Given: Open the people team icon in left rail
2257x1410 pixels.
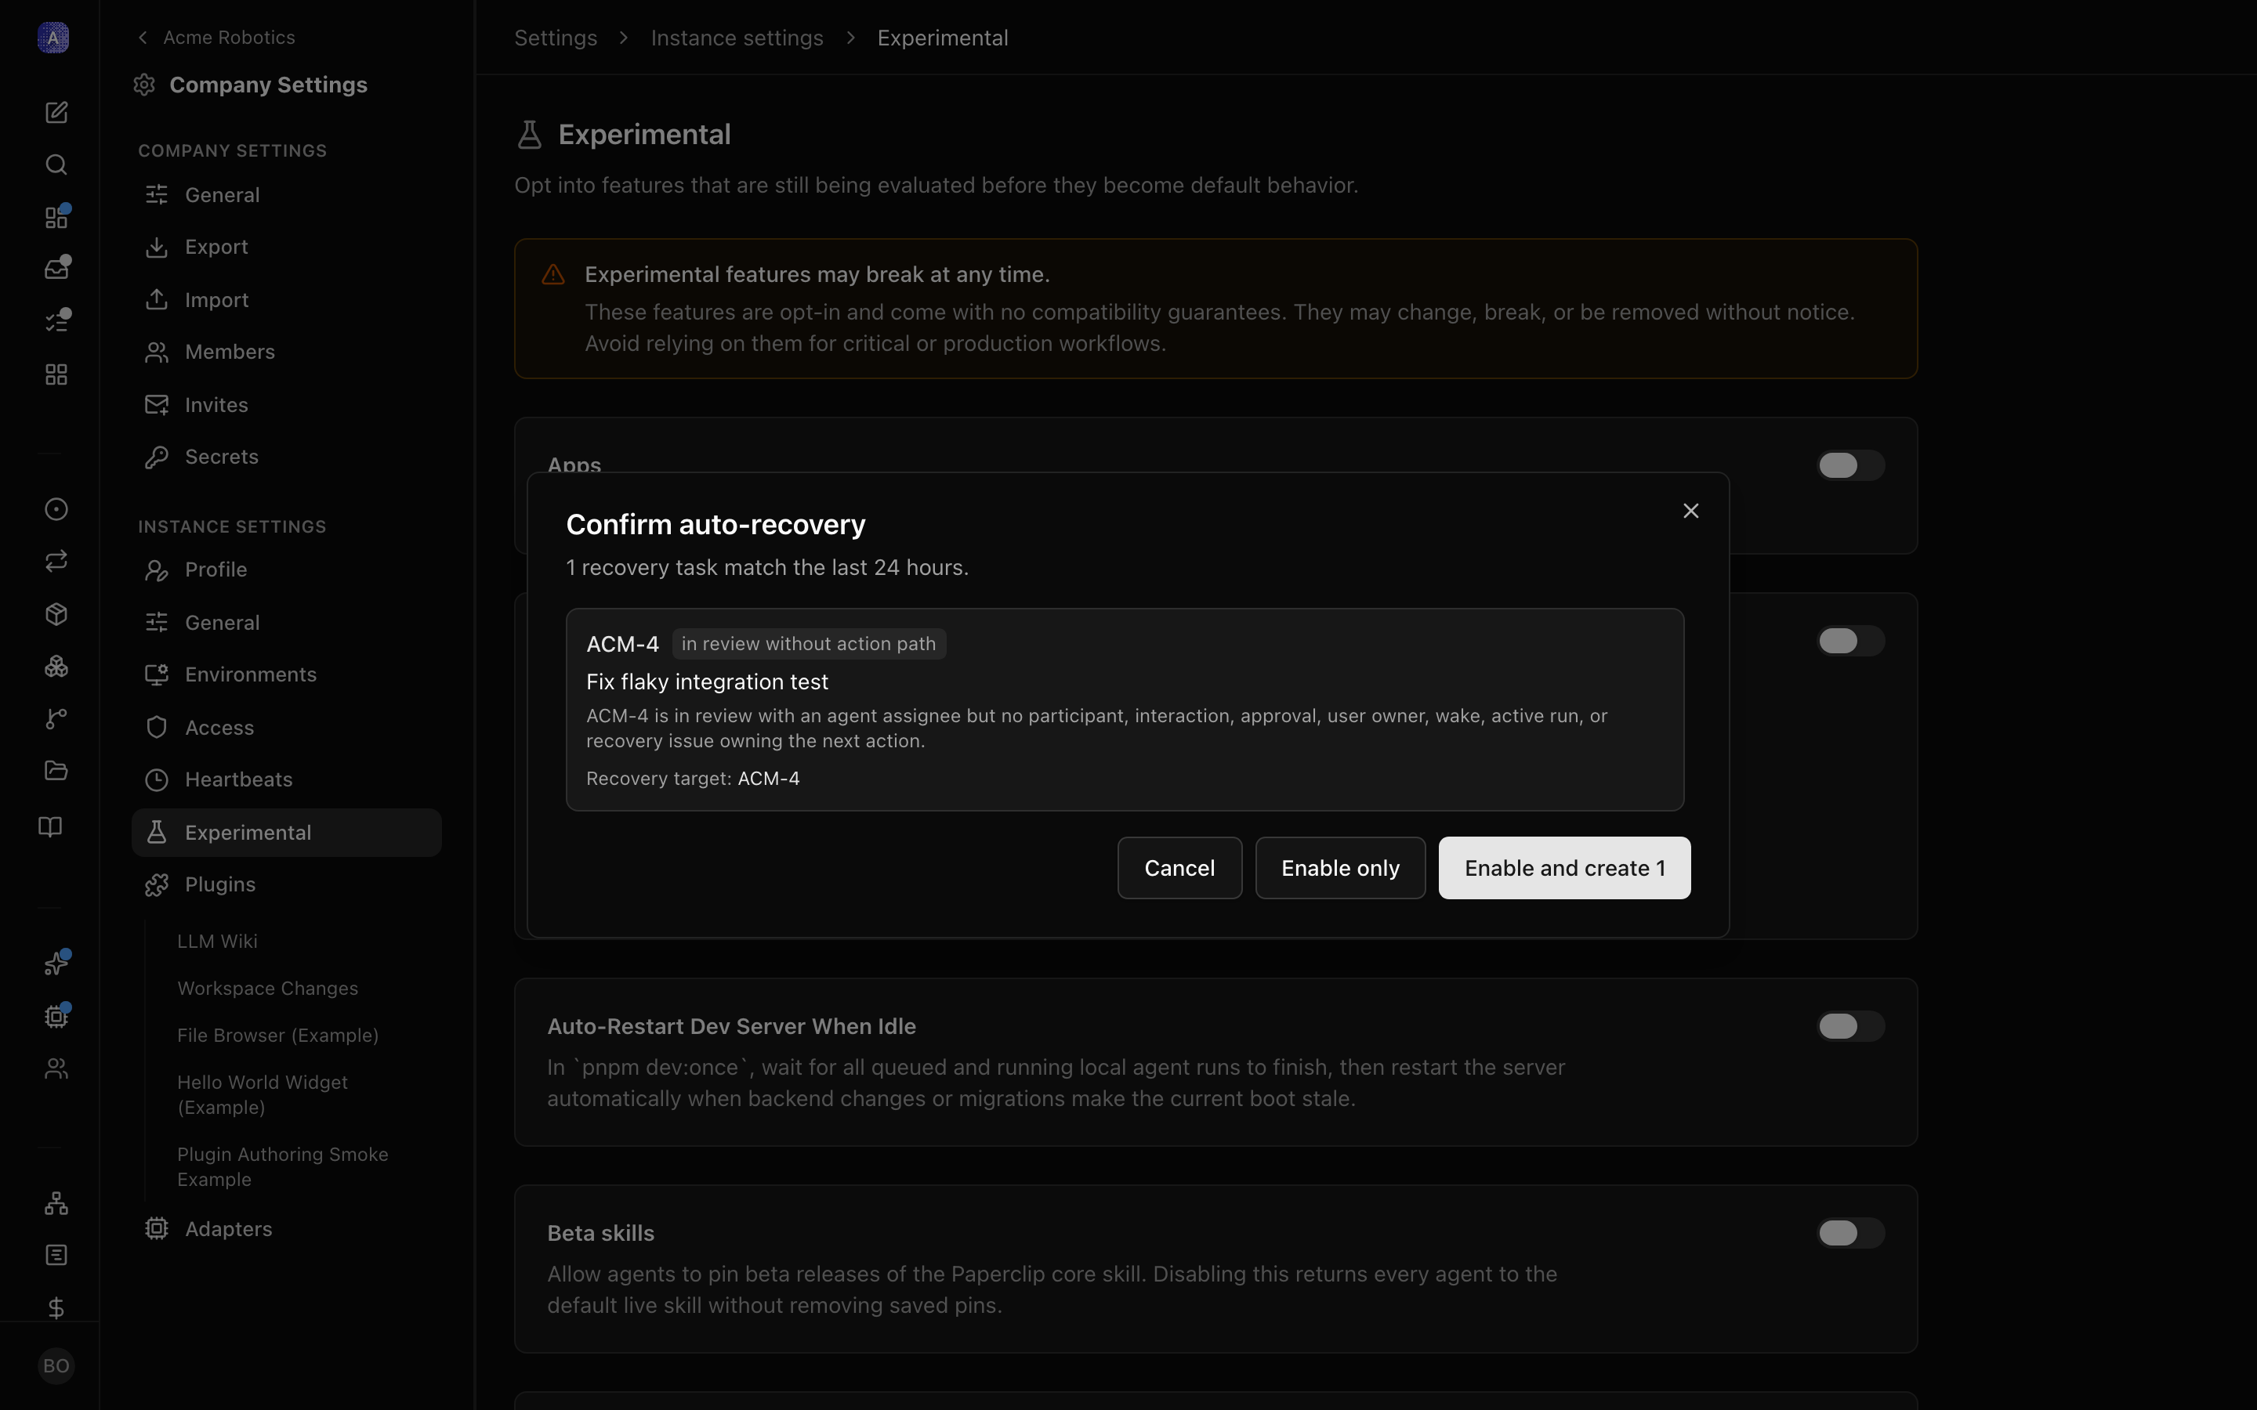Looking at the screenshot, I should tap(56, 1068).
